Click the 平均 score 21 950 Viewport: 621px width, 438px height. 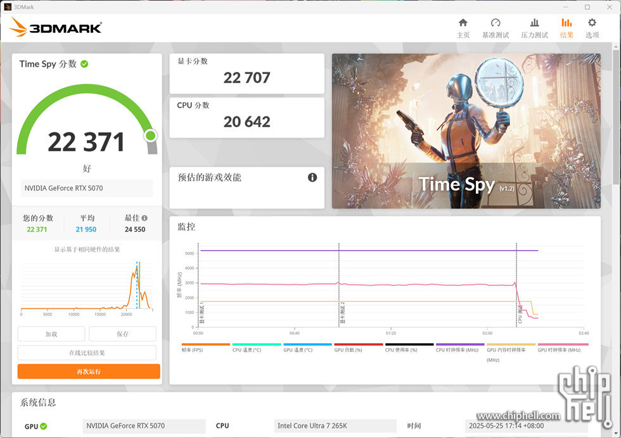[86, 230]
